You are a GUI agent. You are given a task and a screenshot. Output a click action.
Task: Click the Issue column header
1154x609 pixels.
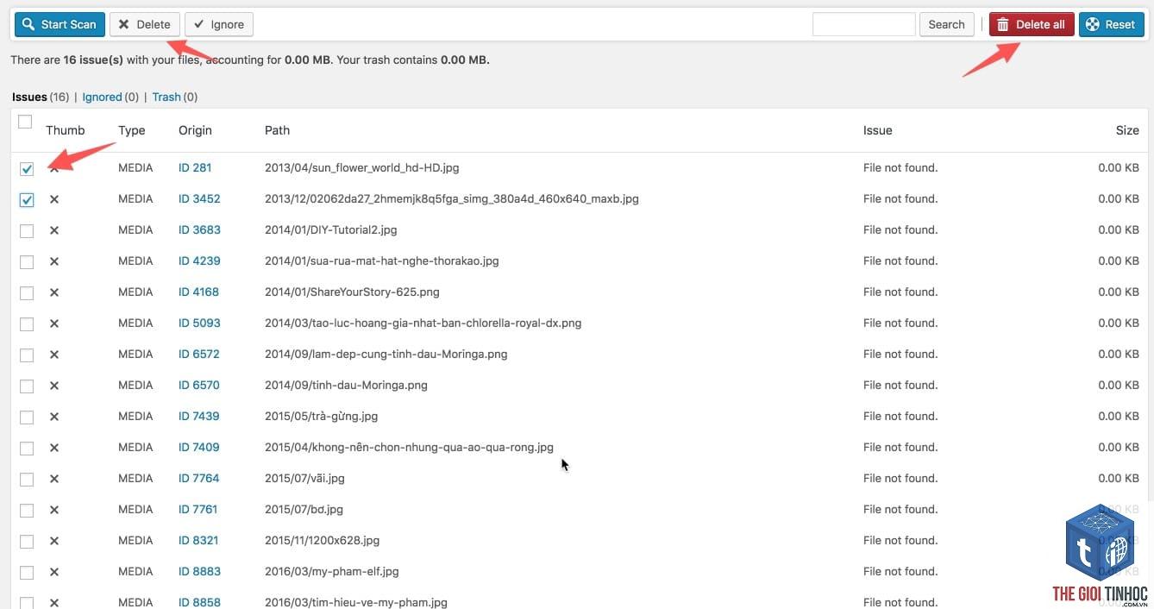(877, 130)
